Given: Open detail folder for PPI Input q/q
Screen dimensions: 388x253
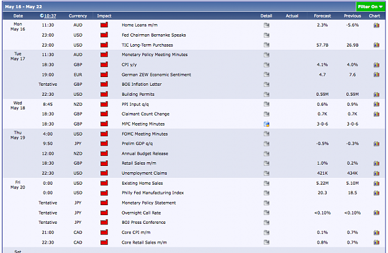Looking at the screenshot, I should click(x=266, y=104).
